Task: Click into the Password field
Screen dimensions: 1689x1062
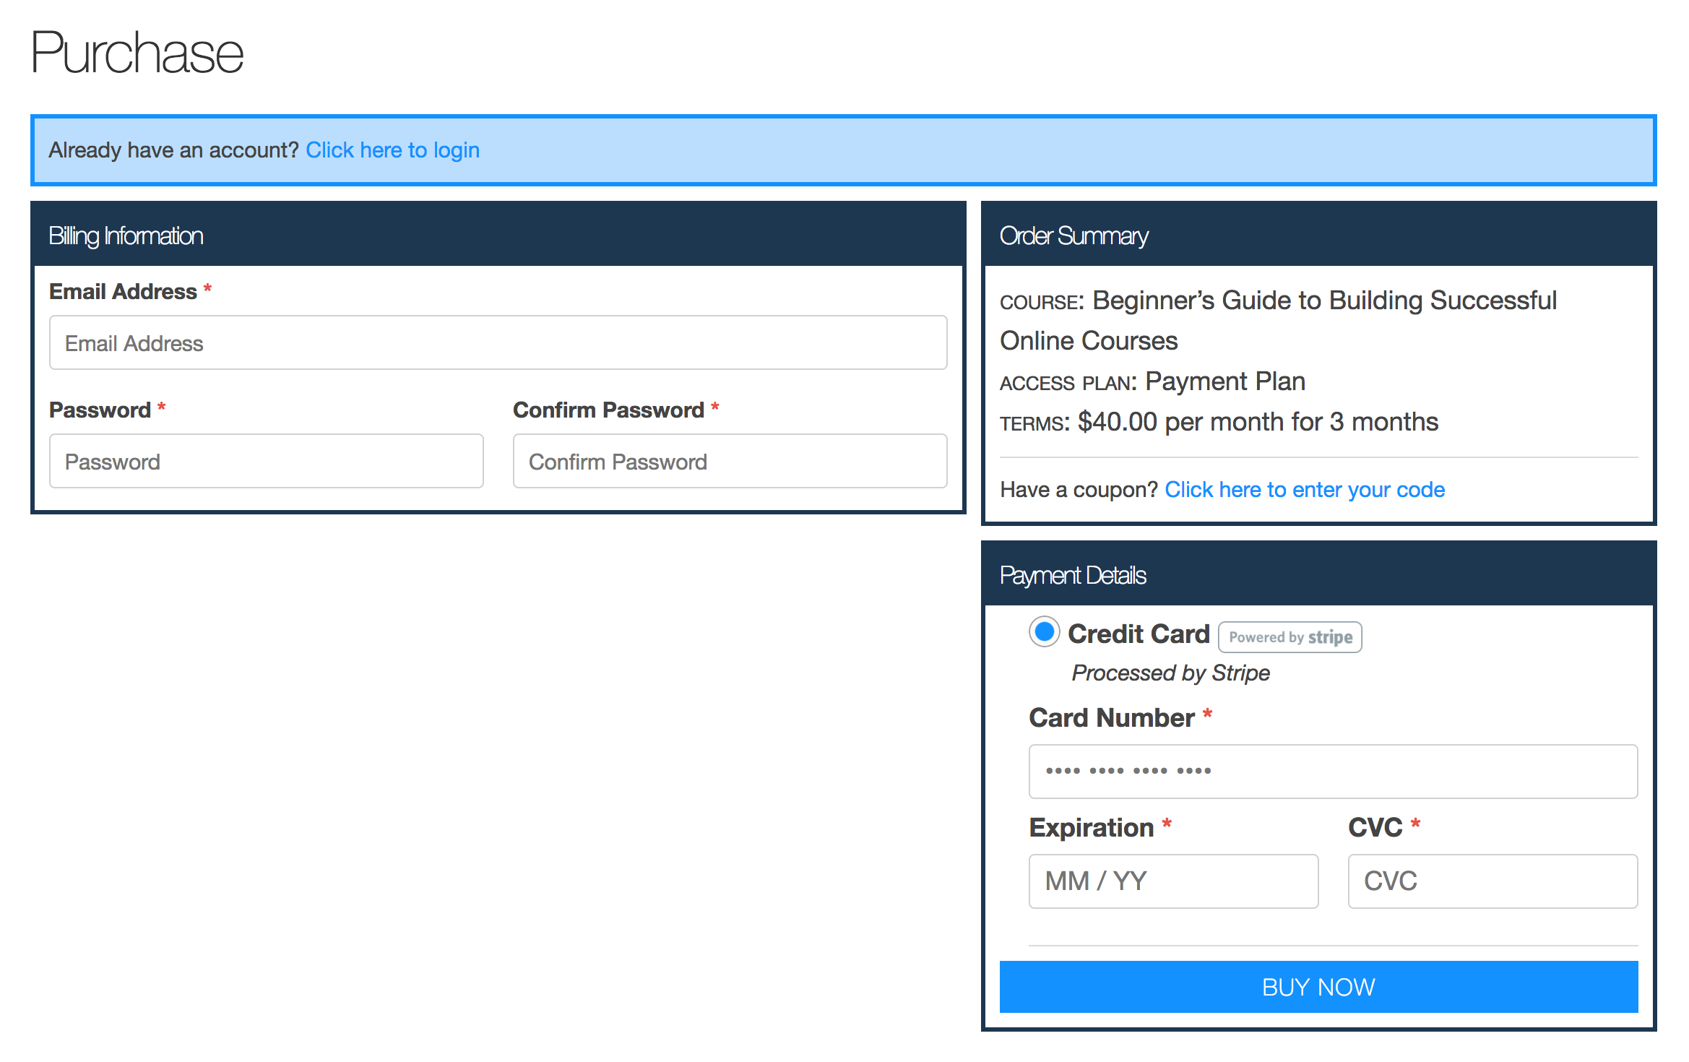Action: [266, 462]
